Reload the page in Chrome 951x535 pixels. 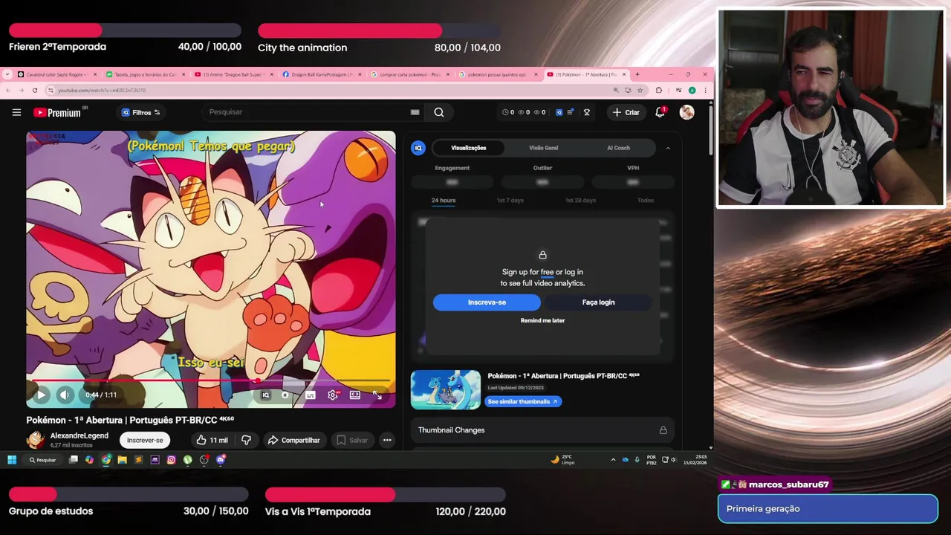coord(35,90)
